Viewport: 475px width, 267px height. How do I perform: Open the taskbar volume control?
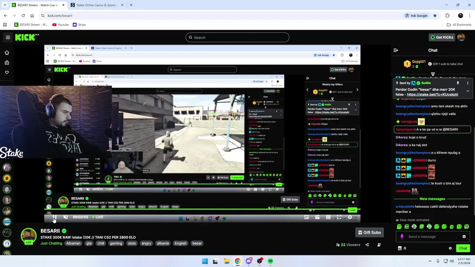click(452, 261)
